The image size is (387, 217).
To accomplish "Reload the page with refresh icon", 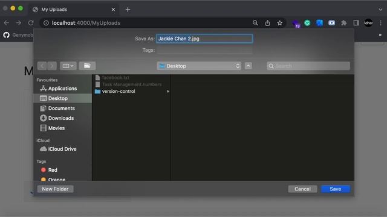I will click(x=31, y=23).
